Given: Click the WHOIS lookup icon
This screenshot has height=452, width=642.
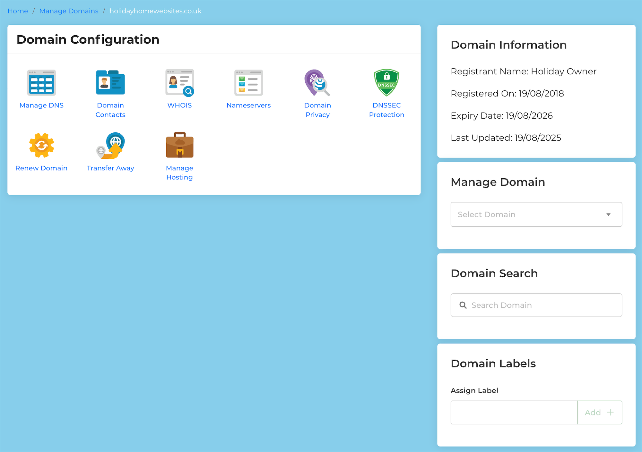Looking at the screenshot, I should click(179, 83).
